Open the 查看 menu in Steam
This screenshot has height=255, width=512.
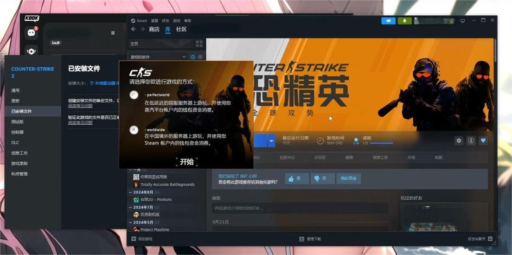click(154, 20)
